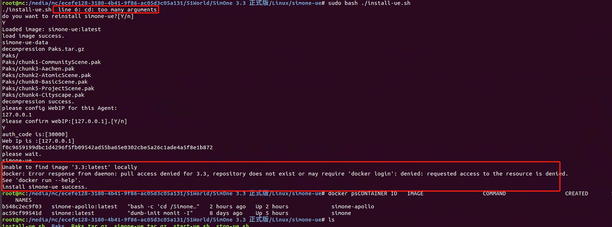Click the 'CREATED' column header

tap(577, 194)
